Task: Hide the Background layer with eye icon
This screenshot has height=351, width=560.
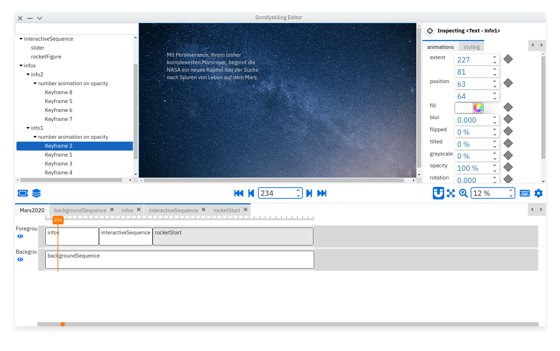Action: (x=20, y=260)
